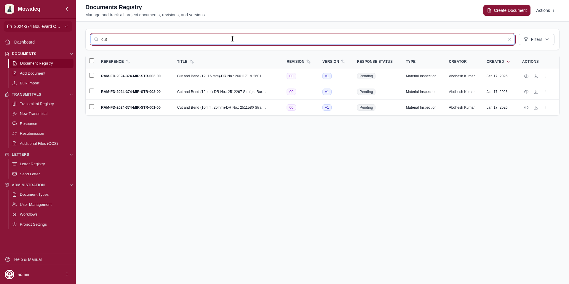Clear the search field text
569x284 pixels.
click(x=510, y=39)
